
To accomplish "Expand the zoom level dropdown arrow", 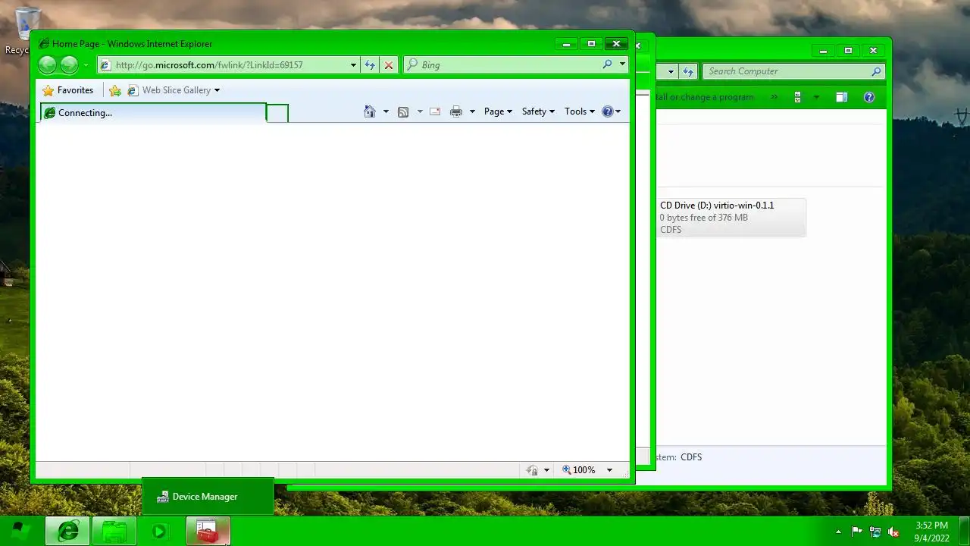I will click(x=609, y=470).
